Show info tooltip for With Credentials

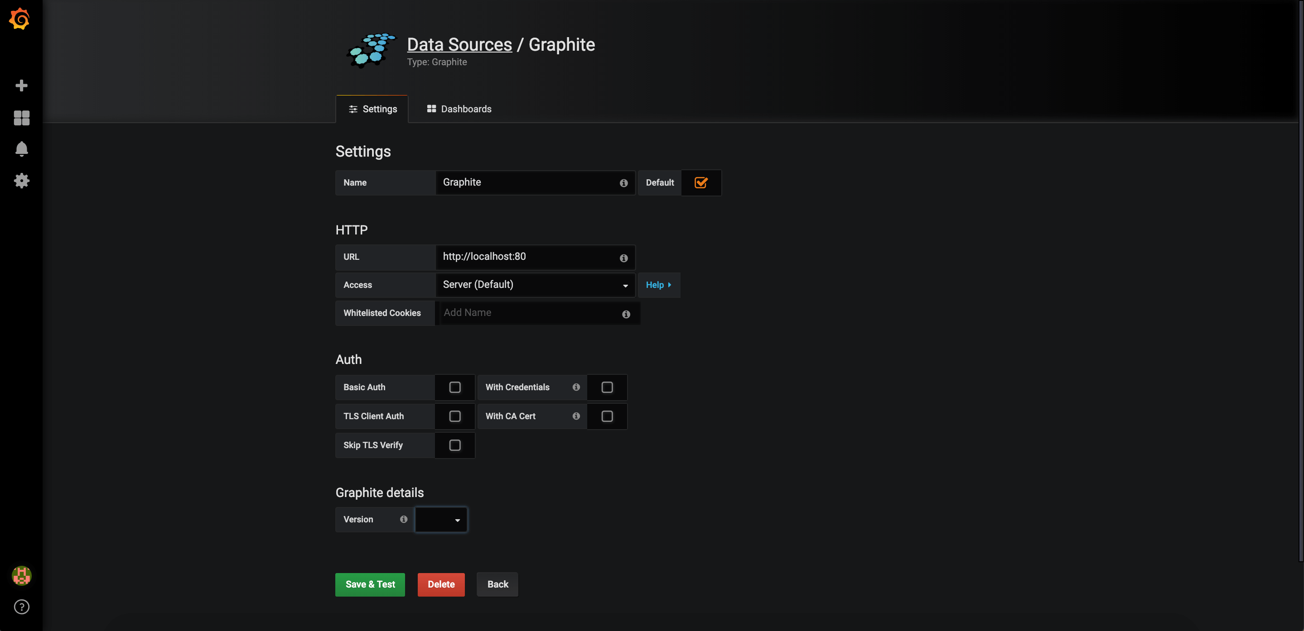[576, 387]
